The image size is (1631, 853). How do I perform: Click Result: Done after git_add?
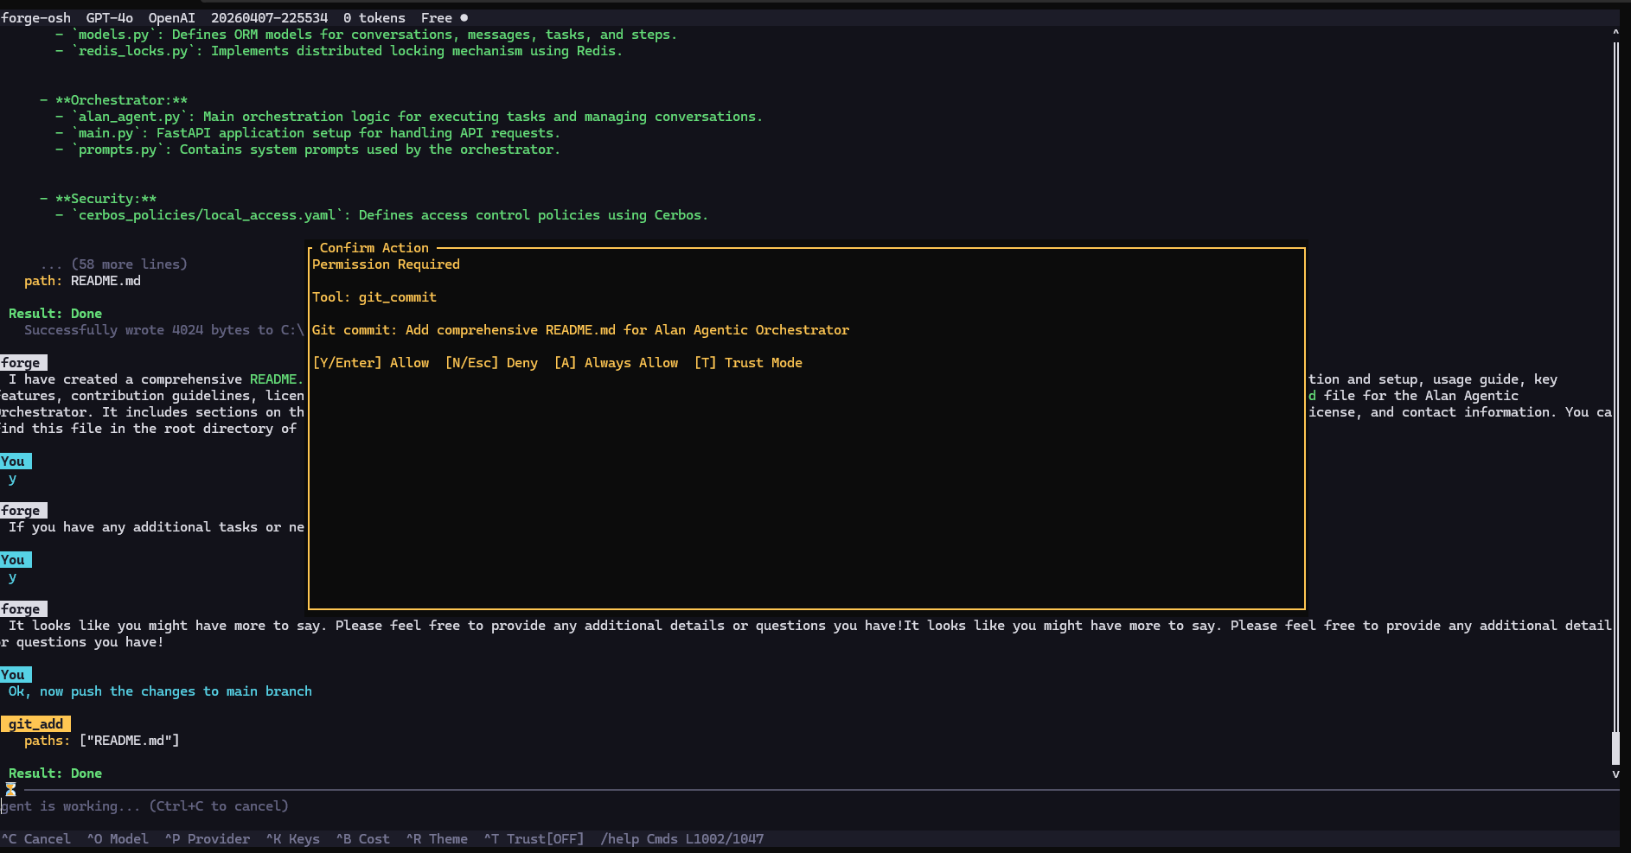pos(55,773)
